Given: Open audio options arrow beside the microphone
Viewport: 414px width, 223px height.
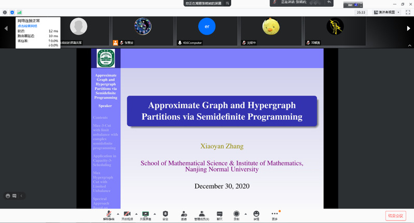Looking at the screenshot, I should pyautogui.click(x=118, y=214).
